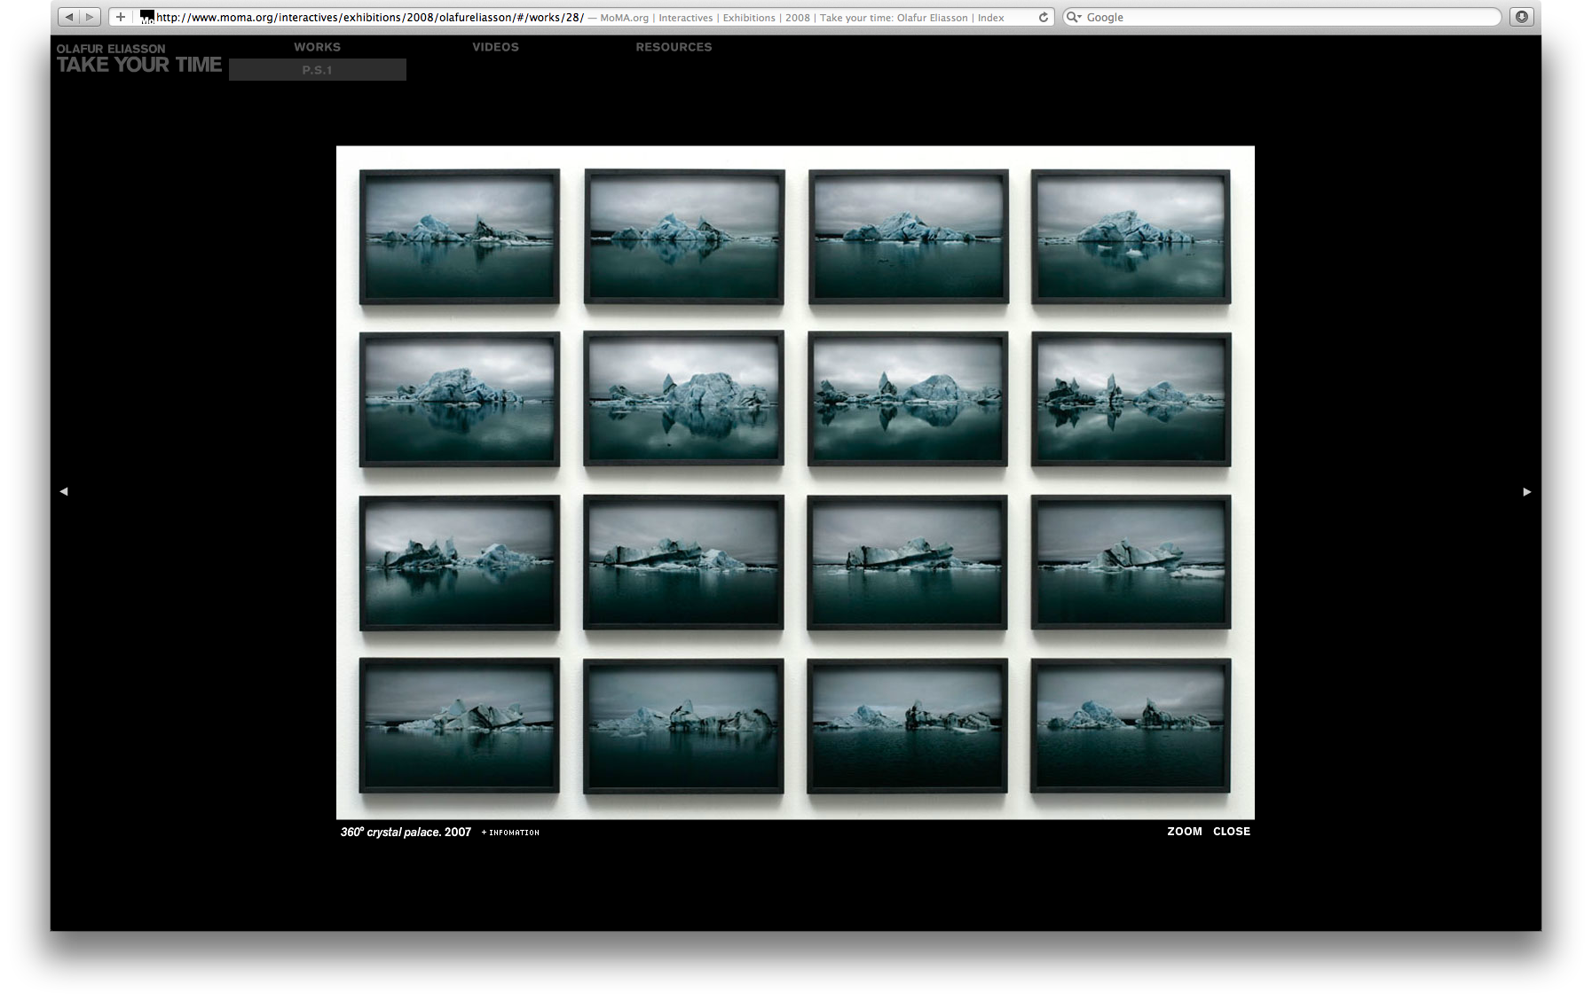The image size is (1592, 1001).
Task: Click CLOSE to exit the artwork view
Action: coord(1232,831)
